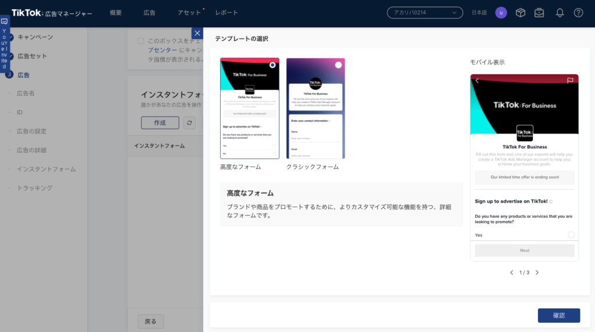595x332 pixels.
Task: Open the help question mark icon
Action: (x=578, y=13)
